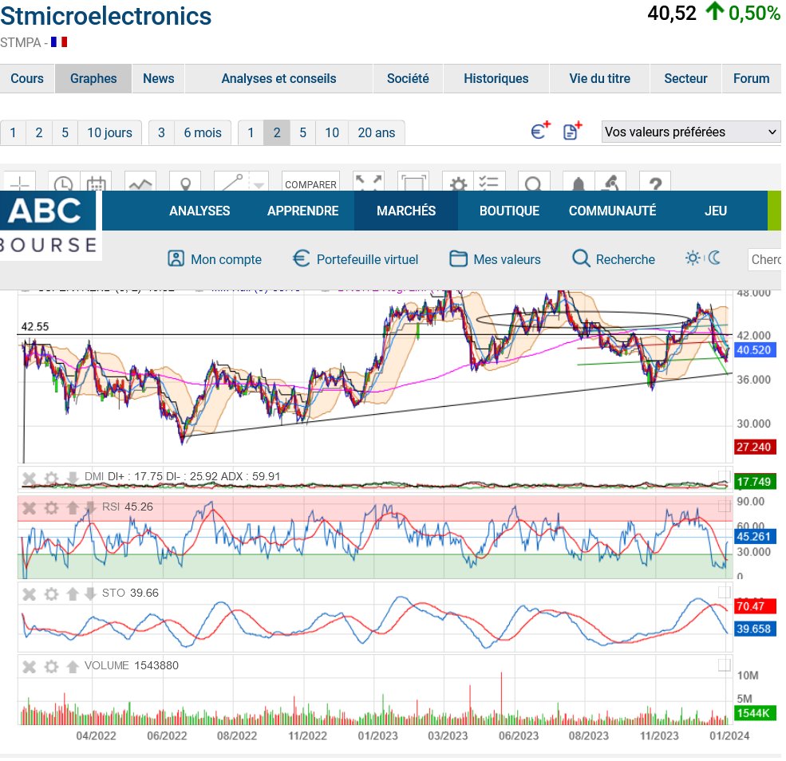This screenshot has width=786, height=761.
Task: Select the 6 mois period
Action: [x=203, y=132]
